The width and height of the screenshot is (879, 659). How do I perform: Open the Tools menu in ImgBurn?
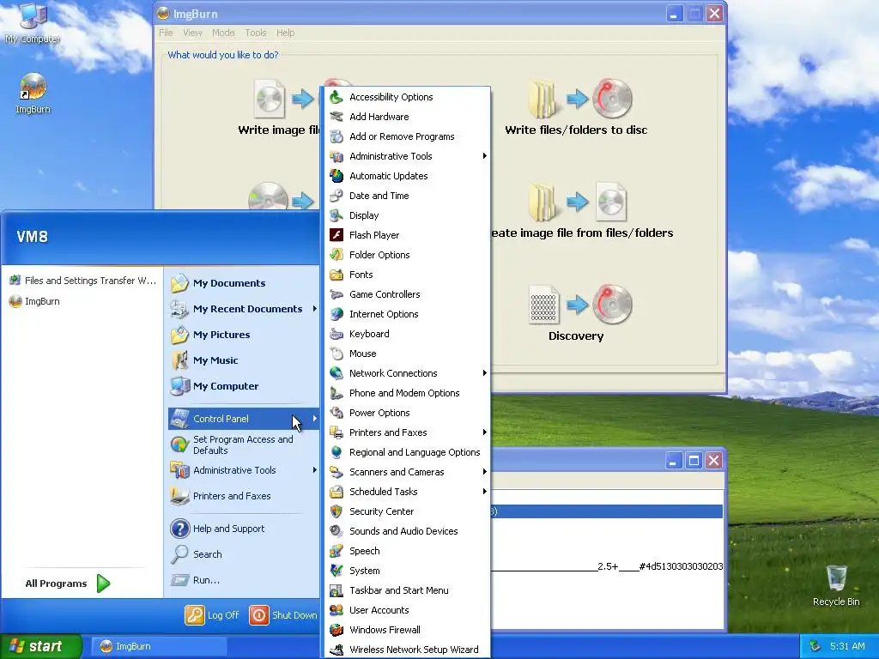tap(256, 33)
